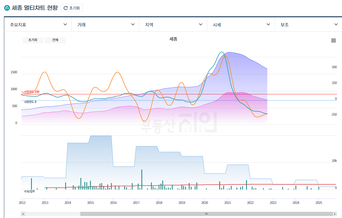
Task: Click the 2016 x-axis year label
Action: pos(113,202)
